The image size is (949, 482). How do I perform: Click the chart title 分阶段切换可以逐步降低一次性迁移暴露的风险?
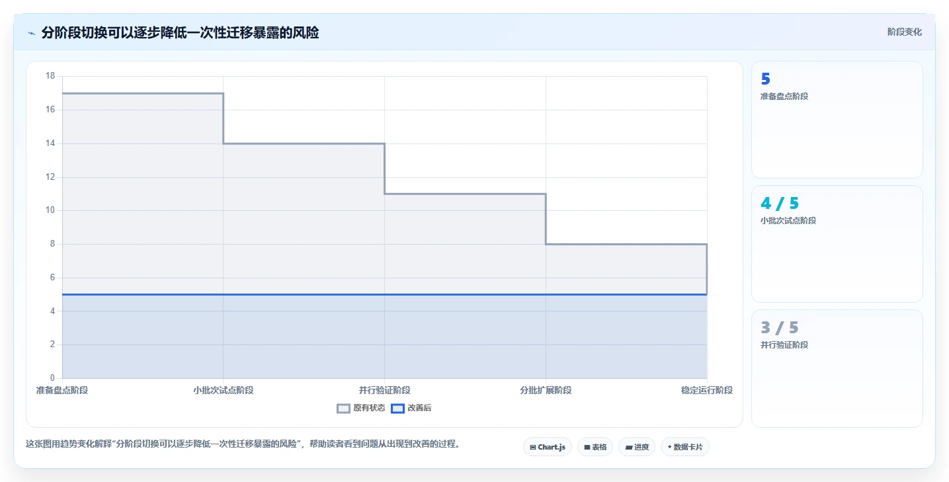[x=180, y=32]
